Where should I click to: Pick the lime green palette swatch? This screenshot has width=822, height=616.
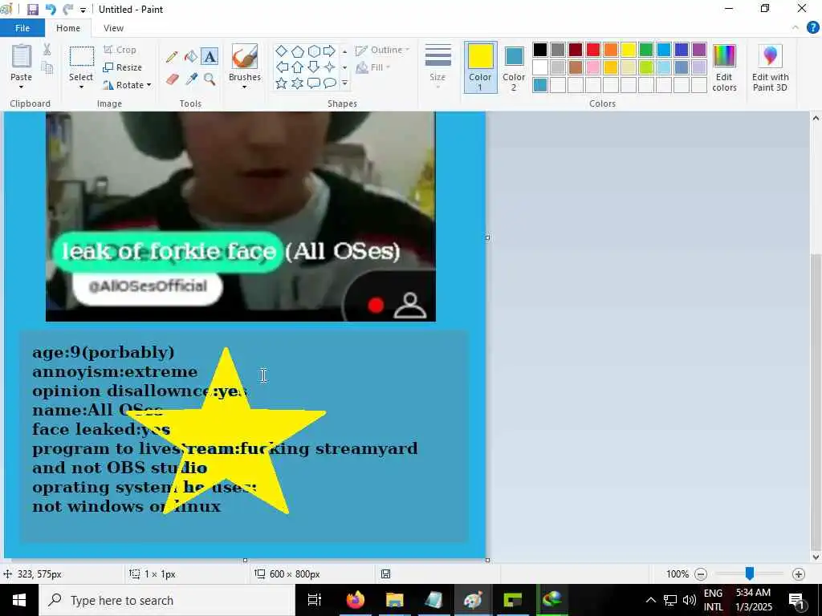(x=646, y=67)
